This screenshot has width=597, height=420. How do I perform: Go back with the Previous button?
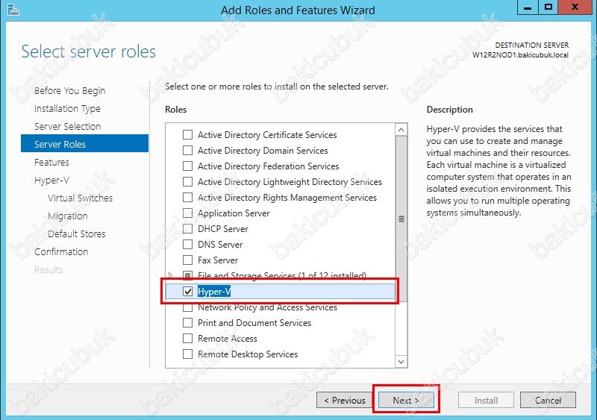(345, 400)
